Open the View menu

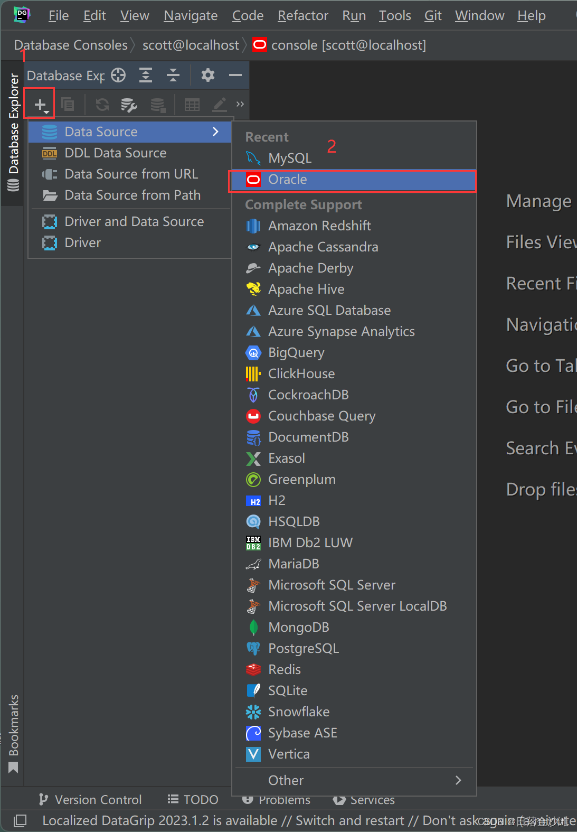[135, 16]
